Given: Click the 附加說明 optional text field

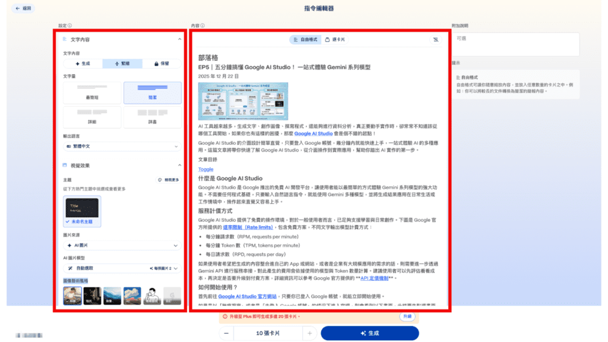Looking at the screenshot, I should click(x=515, y=44).
